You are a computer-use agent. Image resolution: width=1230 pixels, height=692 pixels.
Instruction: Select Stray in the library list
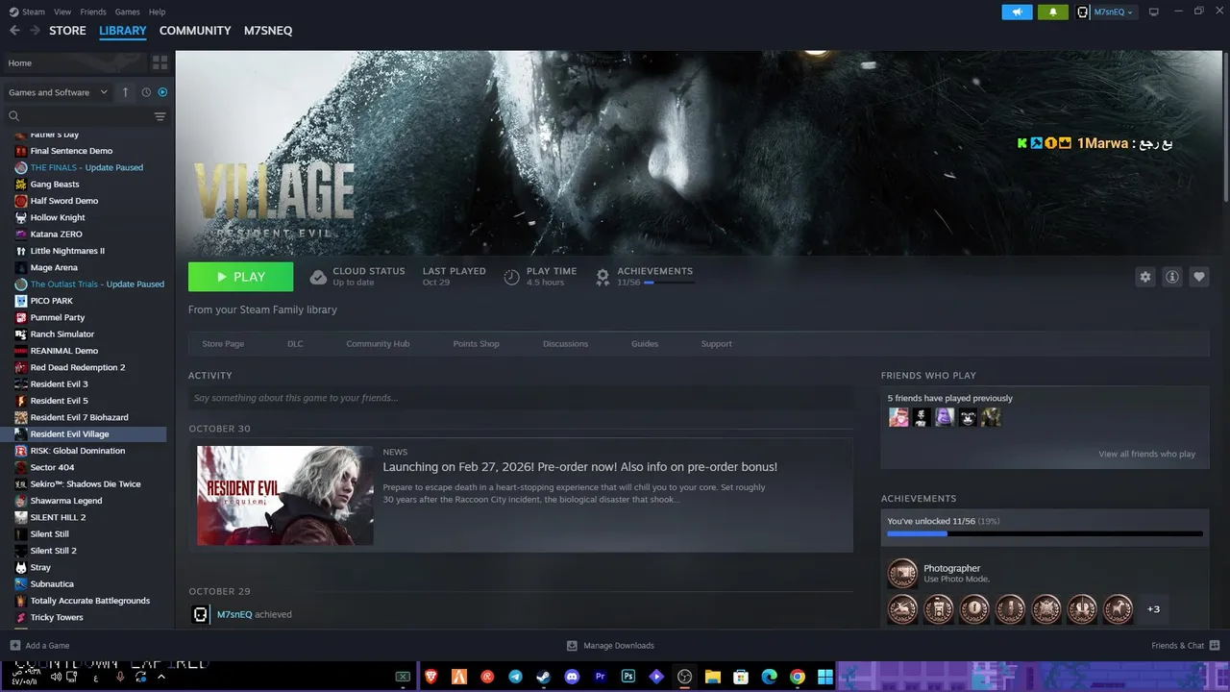[x=40, y=567]
